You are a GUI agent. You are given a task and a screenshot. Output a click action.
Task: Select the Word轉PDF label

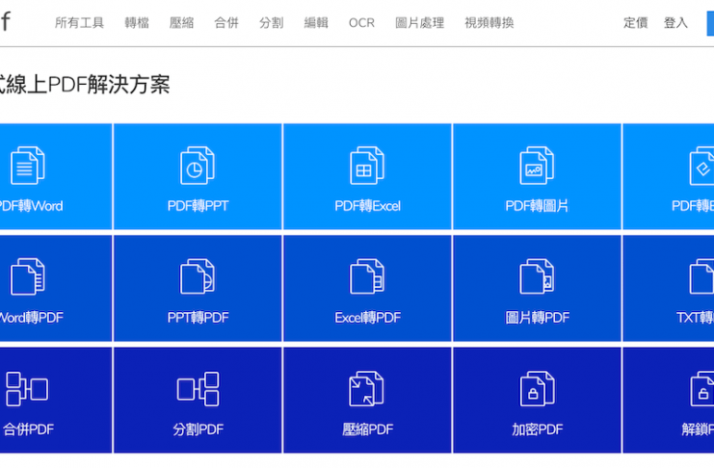(x=31, y=318)
